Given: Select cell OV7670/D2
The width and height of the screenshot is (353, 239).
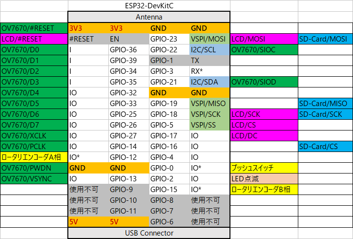Looking at the screenshot, I should [34, 71].
